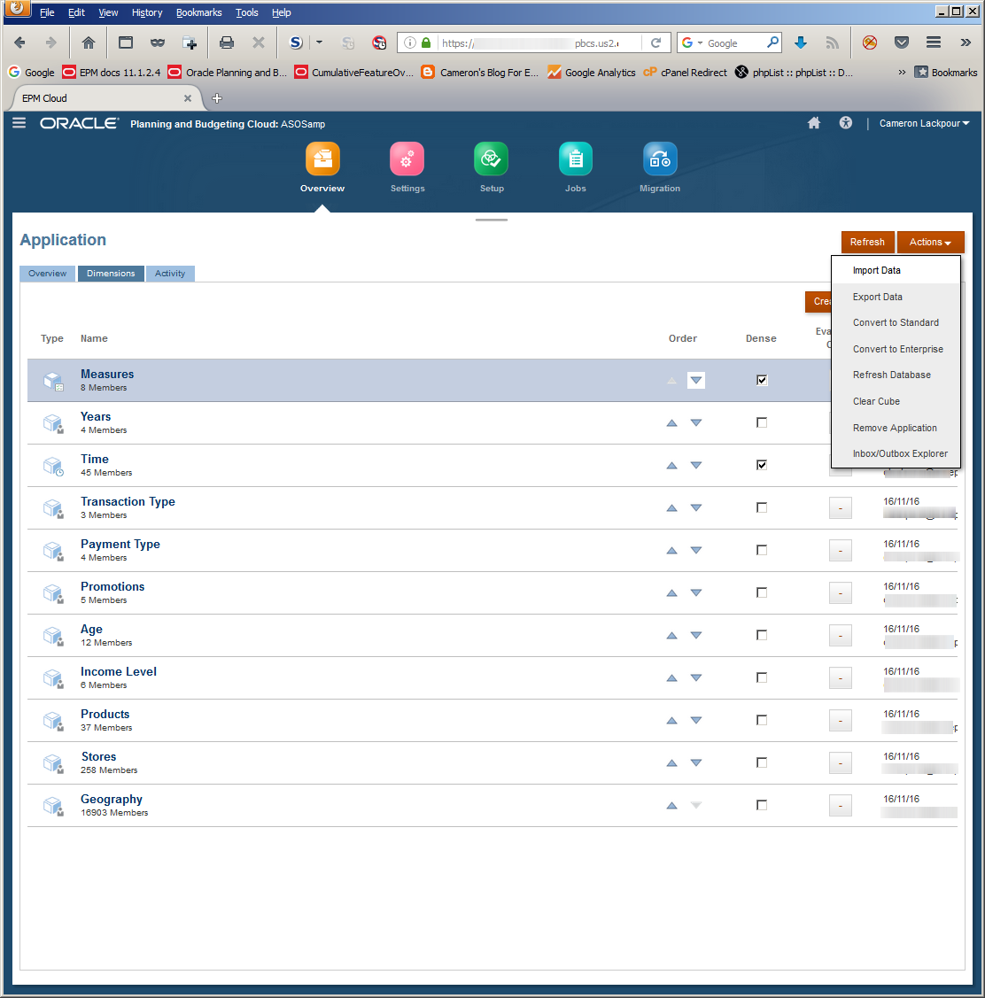985x998 pixels.
Task: Check Dense for Payment Type
Action: [762, 550]
